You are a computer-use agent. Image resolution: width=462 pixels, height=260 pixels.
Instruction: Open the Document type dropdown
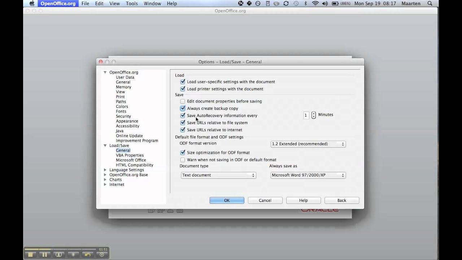point(218,175)
